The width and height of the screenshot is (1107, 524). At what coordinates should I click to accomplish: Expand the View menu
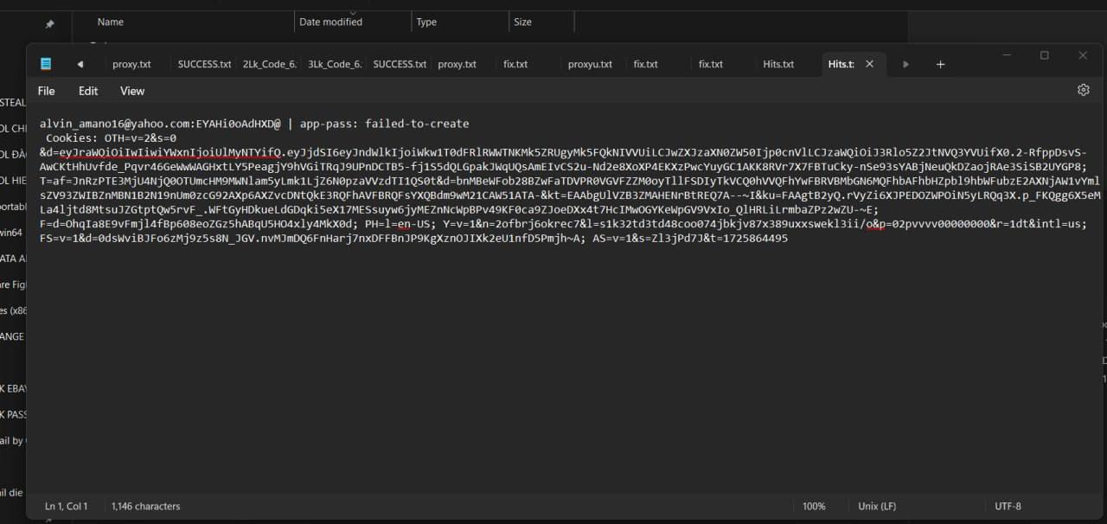pyautogui.click(x=132, y=91)
